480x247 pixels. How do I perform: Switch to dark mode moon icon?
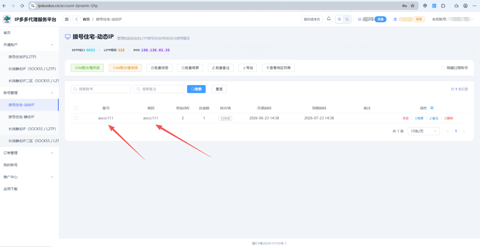pyautogui.click(x=347, y=19)
